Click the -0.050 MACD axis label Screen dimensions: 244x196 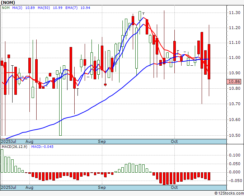pyautogui.click(x=236, y=181)
